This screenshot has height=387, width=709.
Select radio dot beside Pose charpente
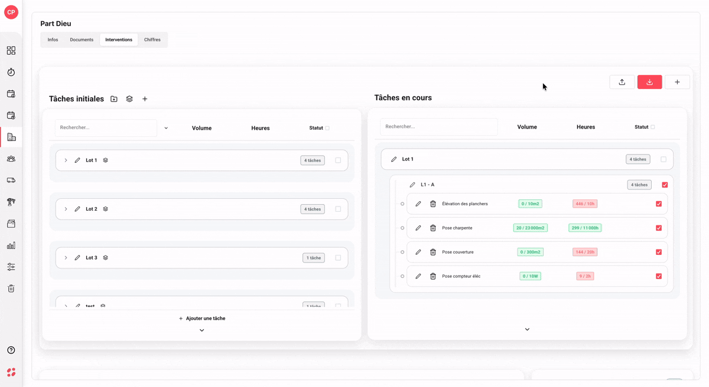click(x=402, y=228)
